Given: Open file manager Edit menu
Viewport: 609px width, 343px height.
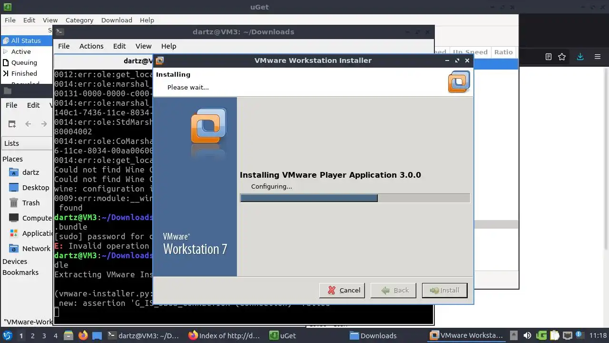Looking at the screenshot, I should 33,105.
